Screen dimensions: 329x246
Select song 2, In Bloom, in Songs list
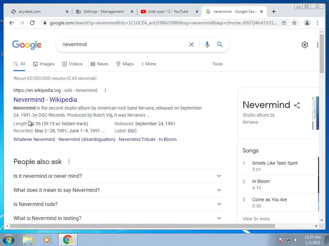280,184
